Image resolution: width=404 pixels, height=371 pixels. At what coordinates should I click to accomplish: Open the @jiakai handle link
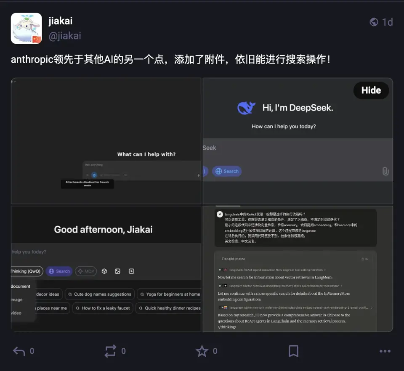pos(65,36)
